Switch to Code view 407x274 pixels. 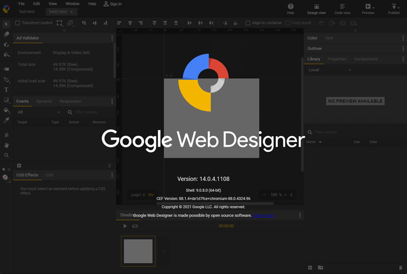pyautogui.click(x=342, y=9)
